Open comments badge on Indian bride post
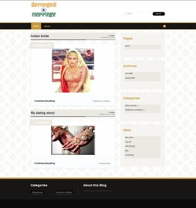196x208 pixels. (42, 45)
